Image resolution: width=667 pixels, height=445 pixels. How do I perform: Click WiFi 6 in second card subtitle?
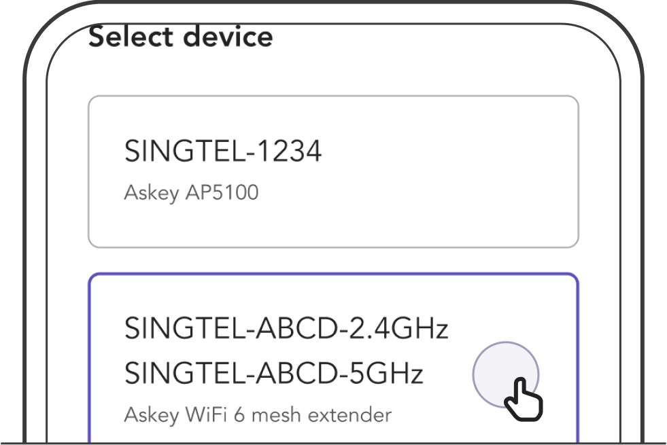[x=216, y=415]
